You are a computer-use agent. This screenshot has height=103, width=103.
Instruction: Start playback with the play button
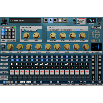51,20
